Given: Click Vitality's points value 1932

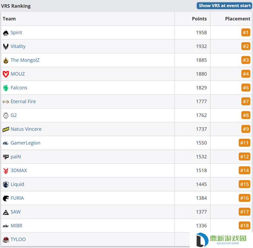Looking at the screenshot, I should click(201, 46).
